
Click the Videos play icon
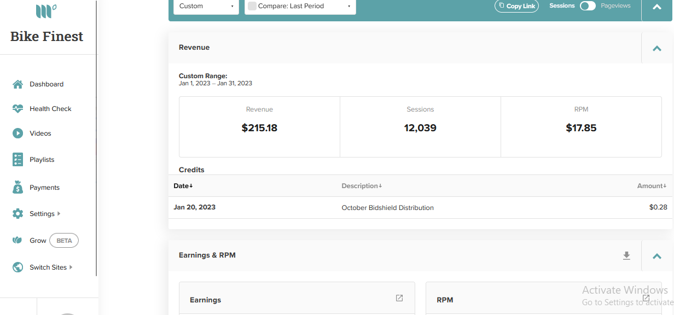pyautogui.click(x=18, y=133)
